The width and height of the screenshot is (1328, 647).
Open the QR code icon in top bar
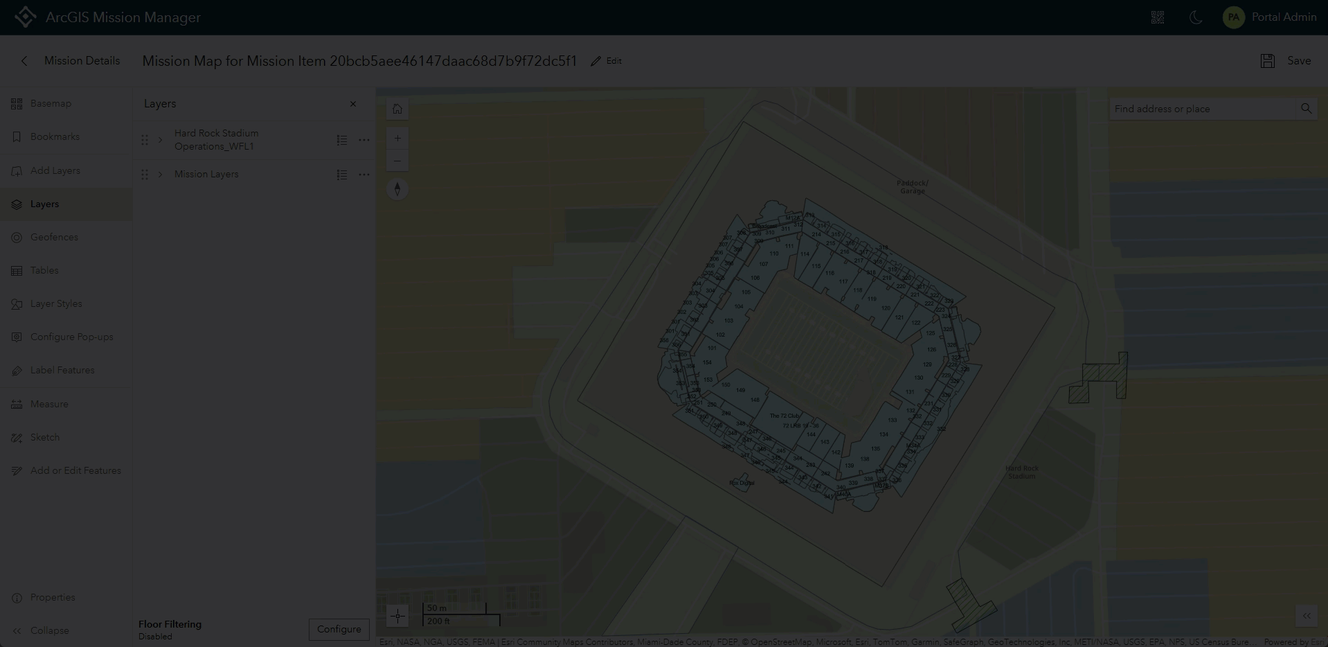pos(1157,17)
